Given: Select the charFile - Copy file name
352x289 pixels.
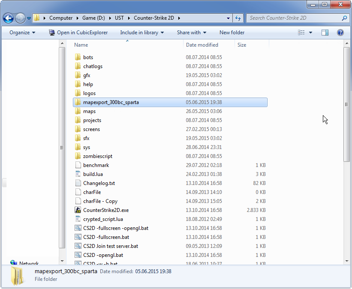Looking at the screenshot, I should pyautogui.click(x=100, y=201).
